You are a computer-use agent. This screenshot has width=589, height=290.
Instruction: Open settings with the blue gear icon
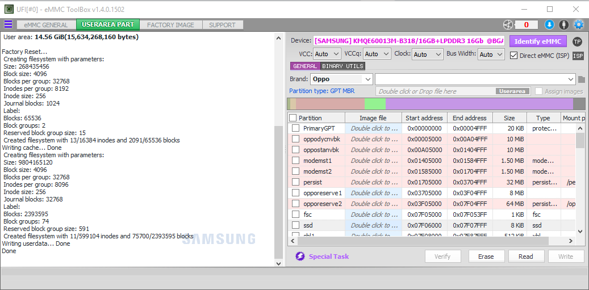click(x=578, y=25)
